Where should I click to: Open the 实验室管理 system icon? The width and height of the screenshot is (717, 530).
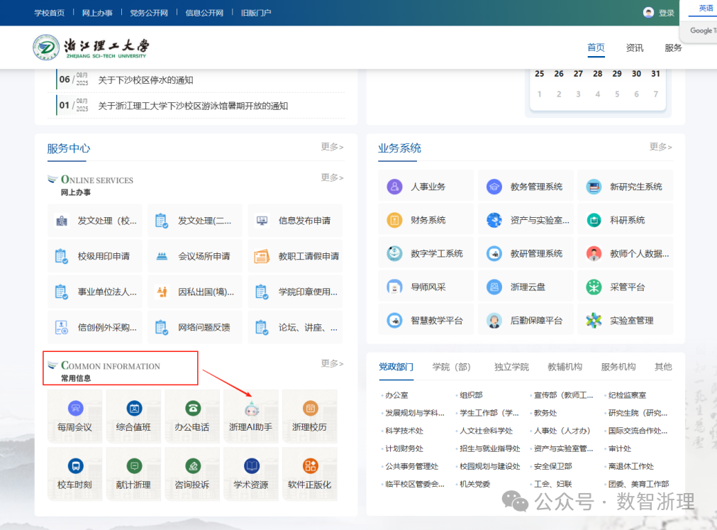pyautogui.click(x=594, y=321)
